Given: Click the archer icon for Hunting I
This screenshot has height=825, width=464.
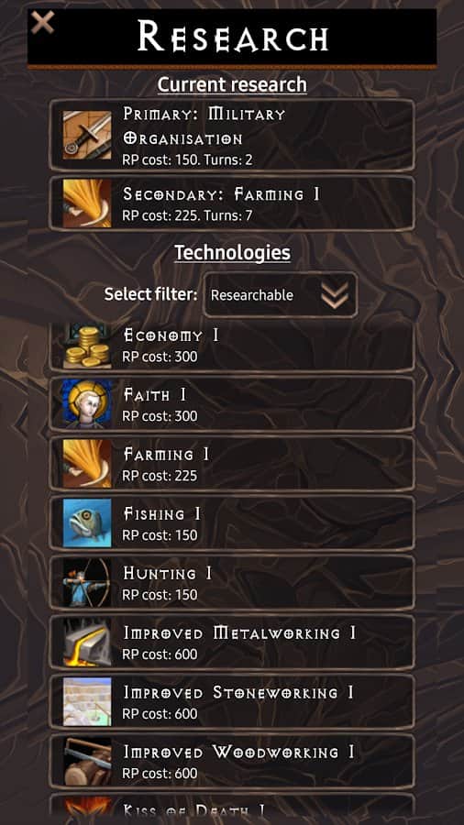Looking at the screenshot, I should coord(87,582).
